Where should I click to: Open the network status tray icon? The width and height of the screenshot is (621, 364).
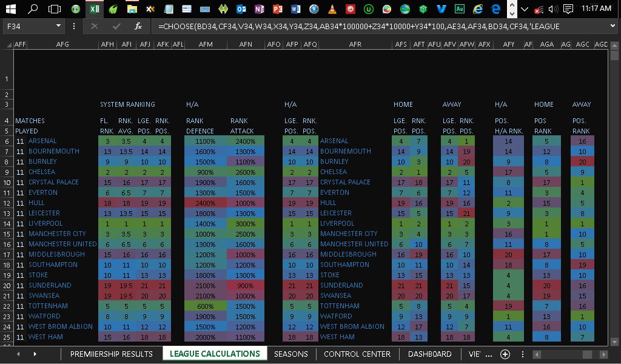coord(539,9)
